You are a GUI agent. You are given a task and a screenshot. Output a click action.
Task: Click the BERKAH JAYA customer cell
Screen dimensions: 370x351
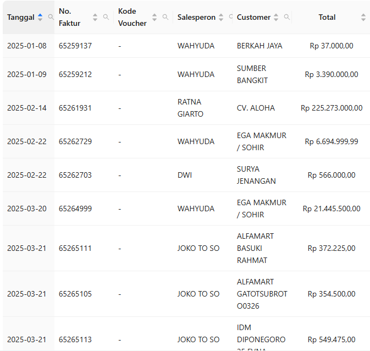tap(259, 46)
